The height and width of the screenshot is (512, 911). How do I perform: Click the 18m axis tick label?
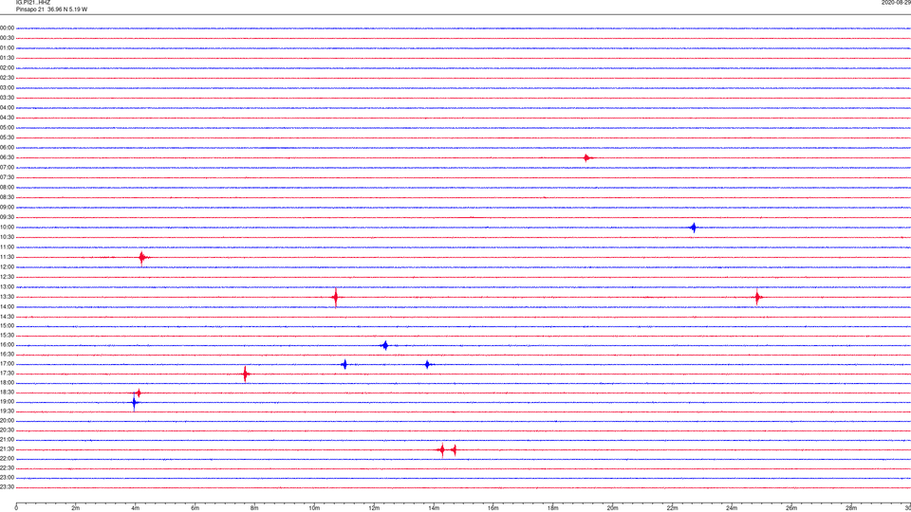(552, 508)
